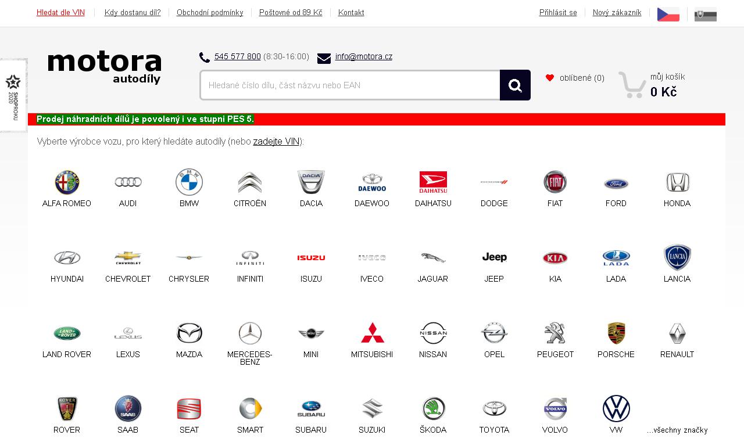Select the Subaru stars logo
Viewport: 744px width, 446px height.
click(x=311, y=409)
